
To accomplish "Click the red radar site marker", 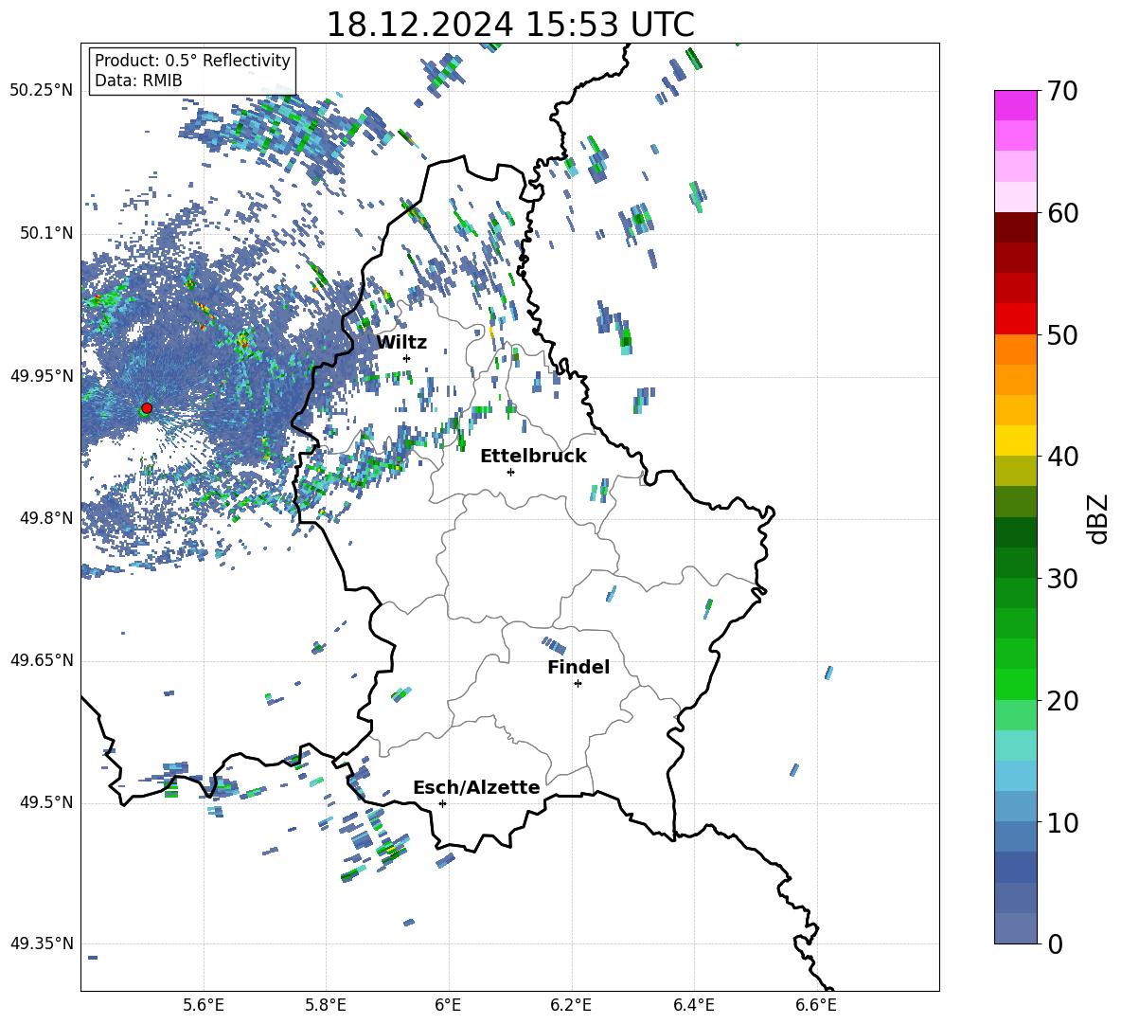I will pos(147,408).
